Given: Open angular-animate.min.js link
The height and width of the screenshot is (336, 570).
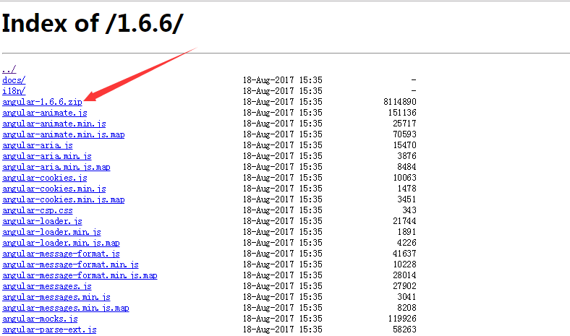Looking at the screenshot, I should (54, 124).
